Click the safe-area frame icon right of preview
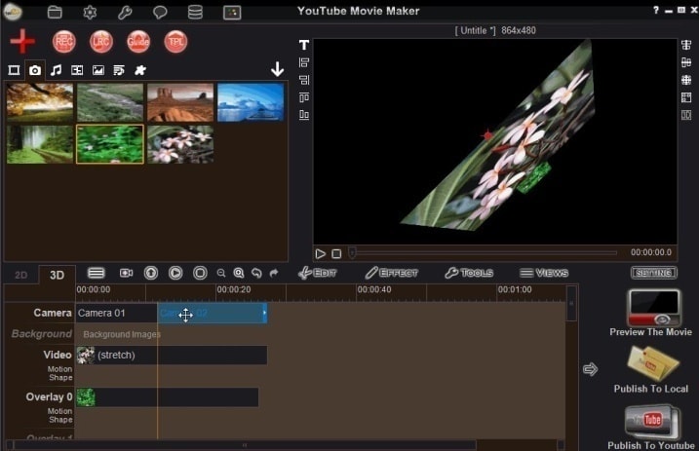The width and height of the screenshot is (699, 451). click(686, 97)
